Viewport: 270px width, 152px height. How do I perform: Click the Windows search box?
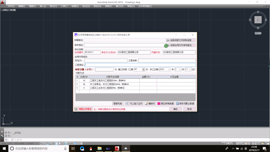tap(39, 148)
